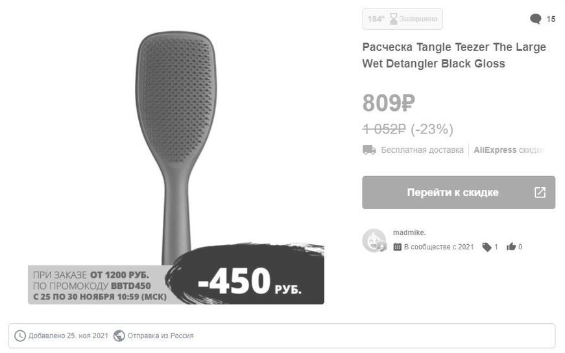Open the AliExpress скидки link
This screenshot has height=353, width=565.
click(x=508, y=150)
